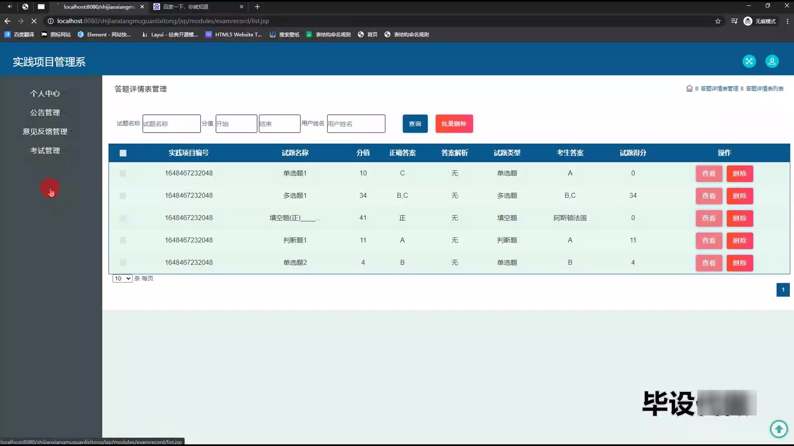Click the browser address bar URL

coord(163,21)
